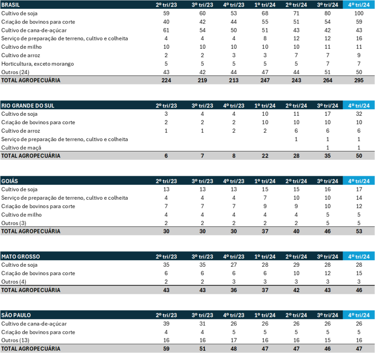Select 1º tri/24 header in Rio Grande do Sul table
The width and height of the screenshot is (375, 353).
click(x=265, y=105)
